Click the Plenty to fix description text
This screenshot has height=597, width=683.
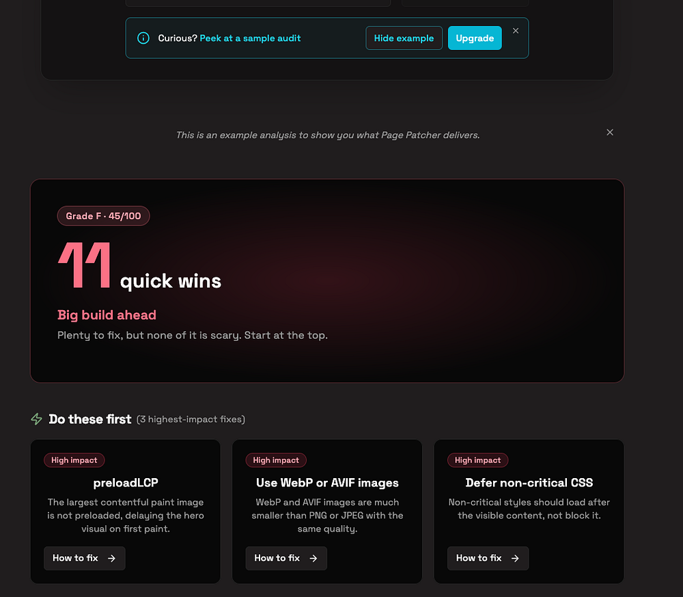pos(193,335)
